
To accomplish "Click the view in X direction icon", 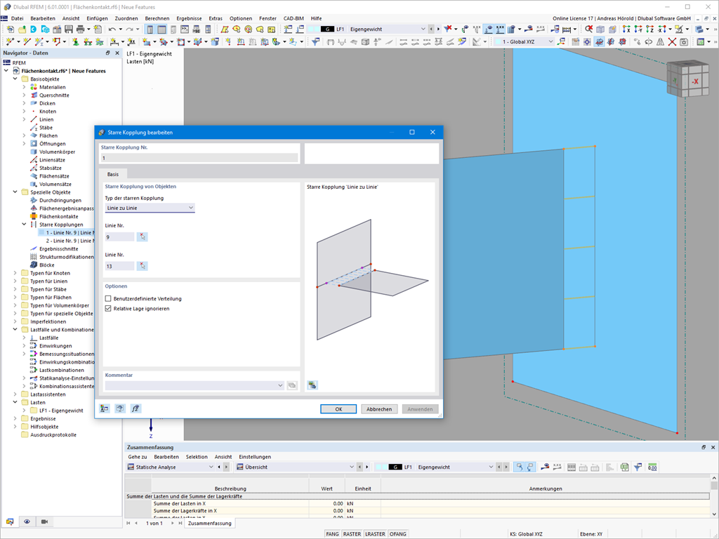I will (626, 29).
